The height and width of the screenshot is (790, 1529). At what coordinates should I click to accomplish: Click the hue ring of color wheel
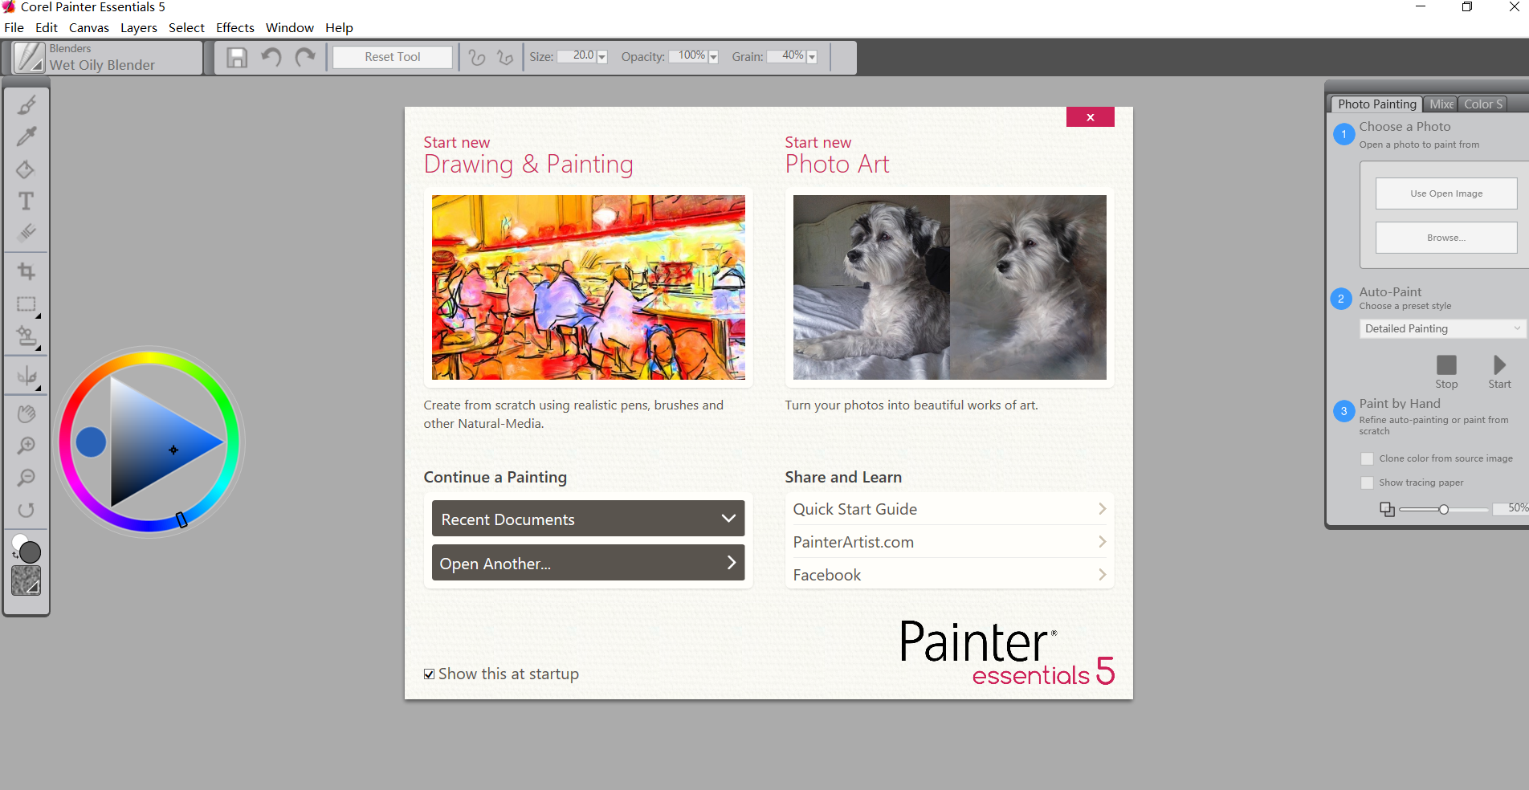coord(150,359)
